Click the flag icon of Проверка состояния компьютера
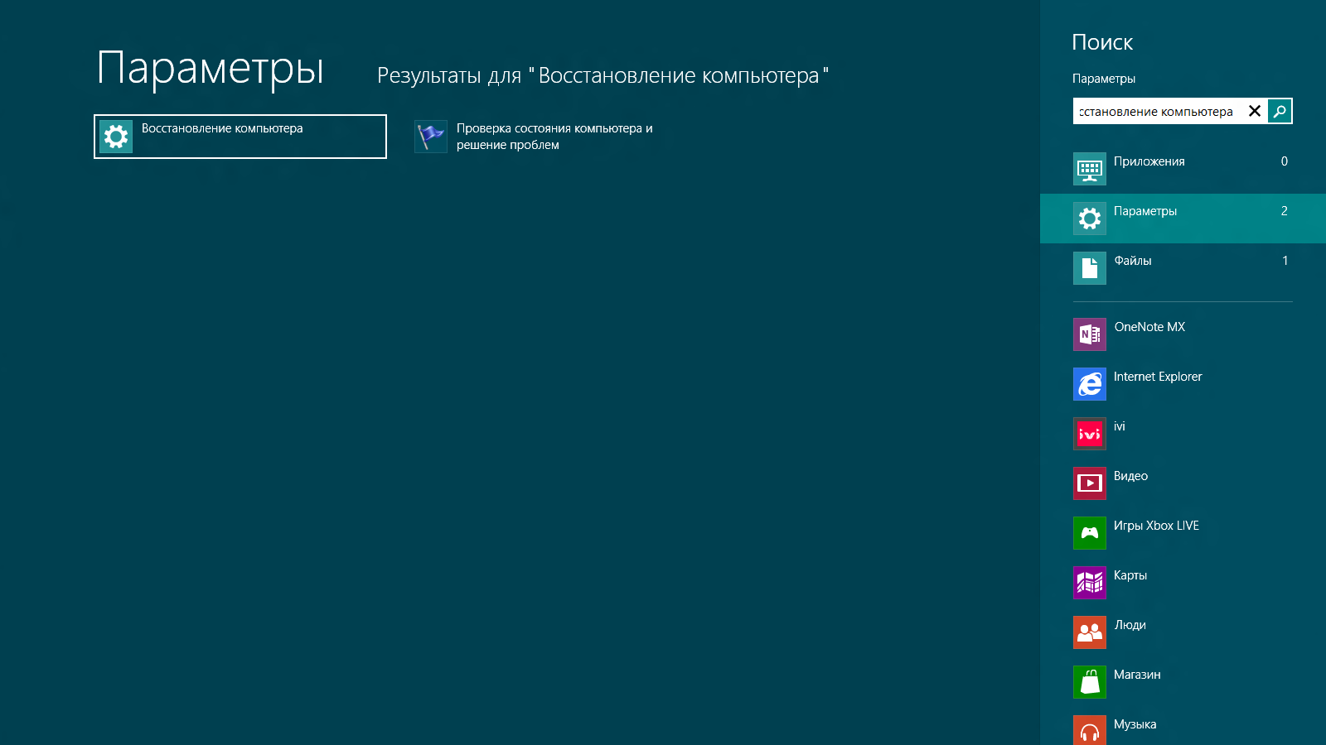 (431, 137)
